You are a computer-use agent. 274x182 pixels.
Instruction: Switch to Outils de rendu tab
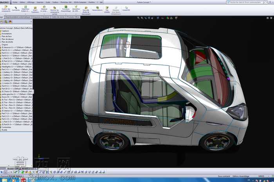click(58, 17)
